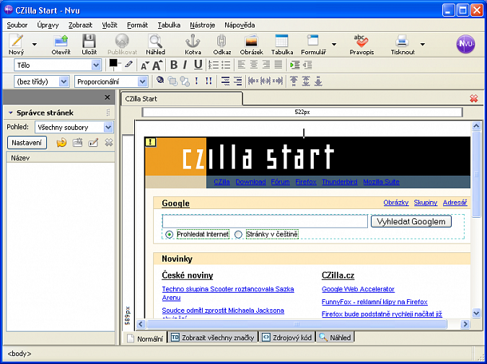Align text right
Screen dimensions: 487x364
266,65
